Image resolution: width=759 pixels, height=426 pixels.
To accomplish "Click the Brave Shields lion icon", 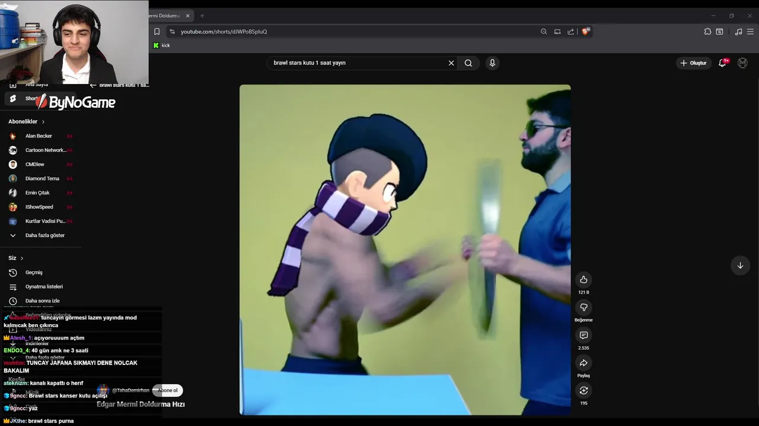I will click(585, 31).
